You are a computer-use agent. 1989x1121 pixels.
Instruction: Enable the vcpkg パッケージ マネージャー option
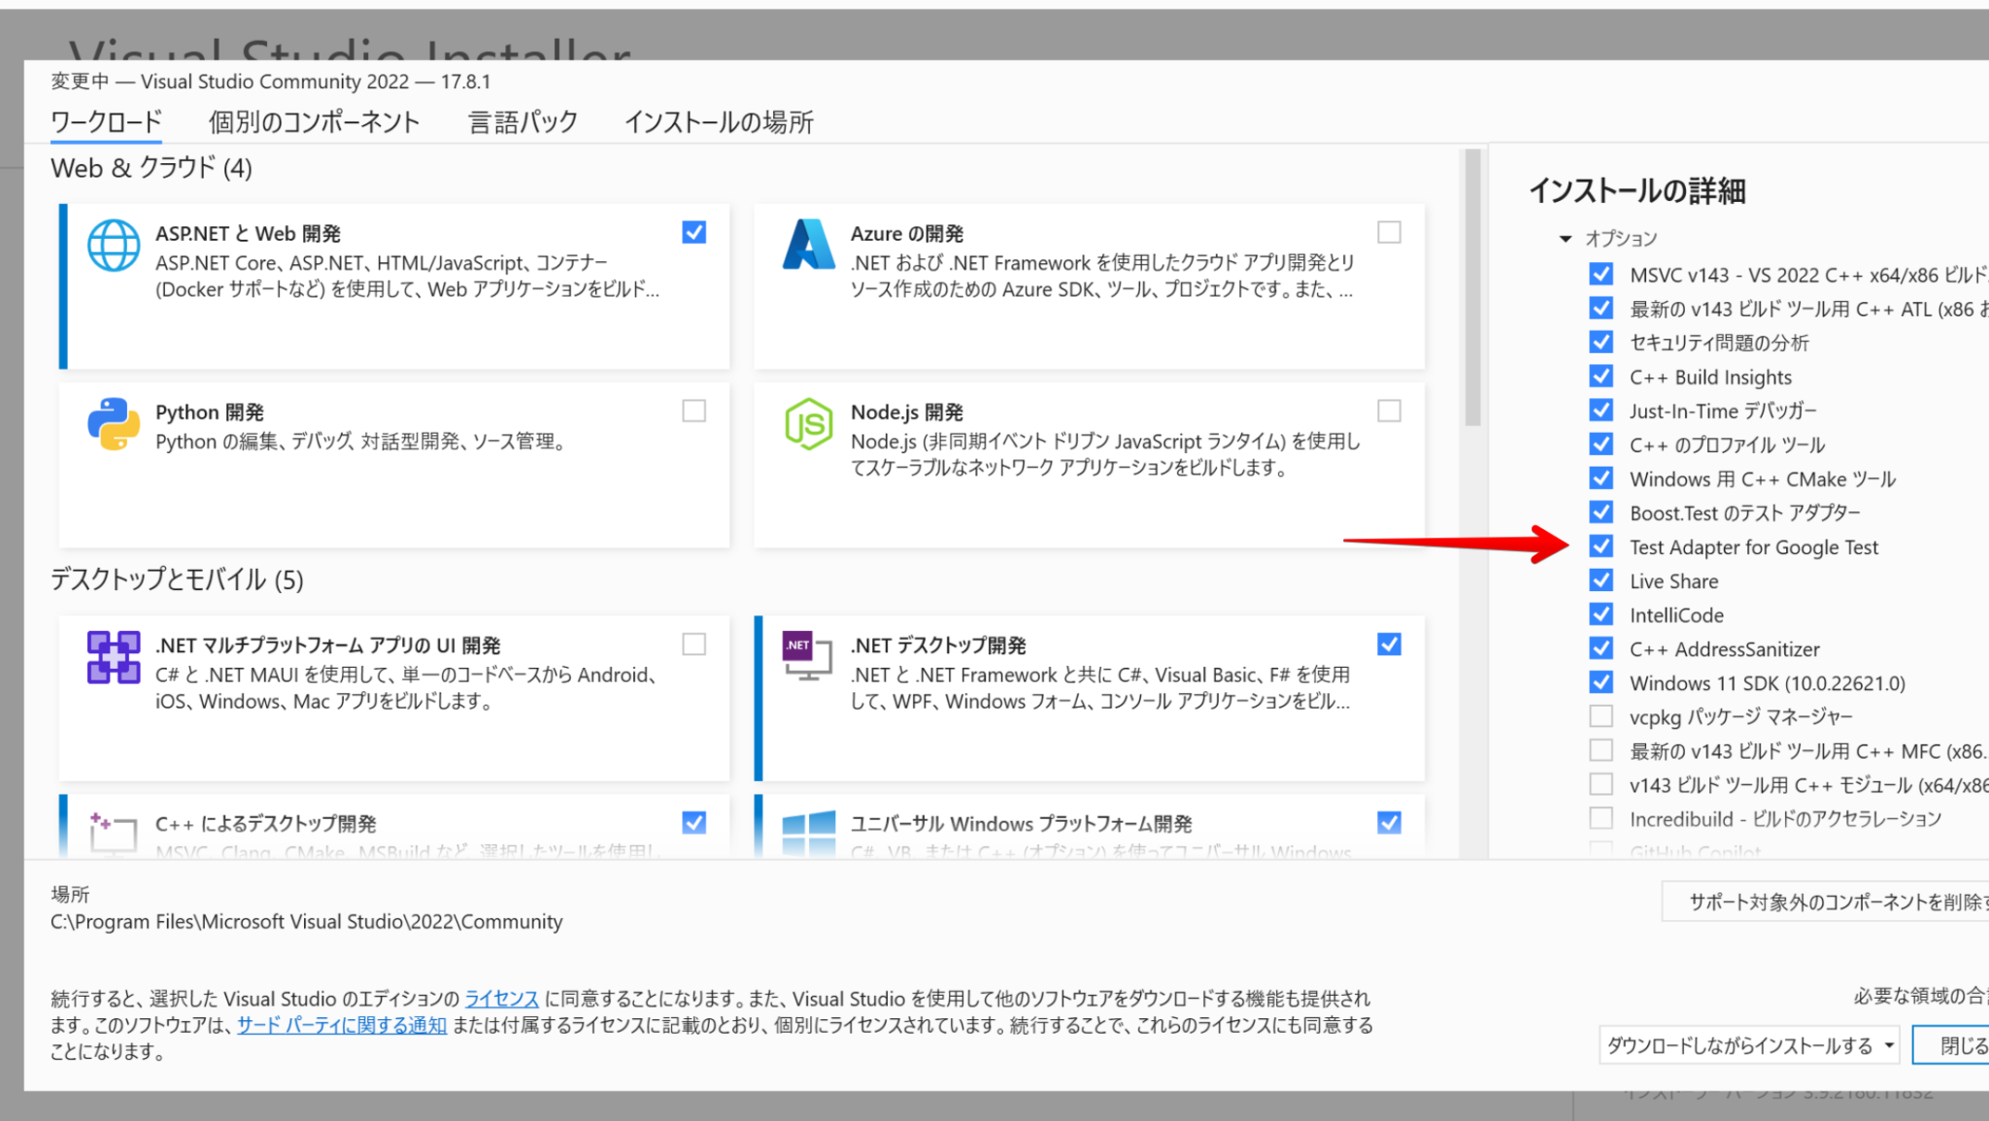pos(1601,716)
